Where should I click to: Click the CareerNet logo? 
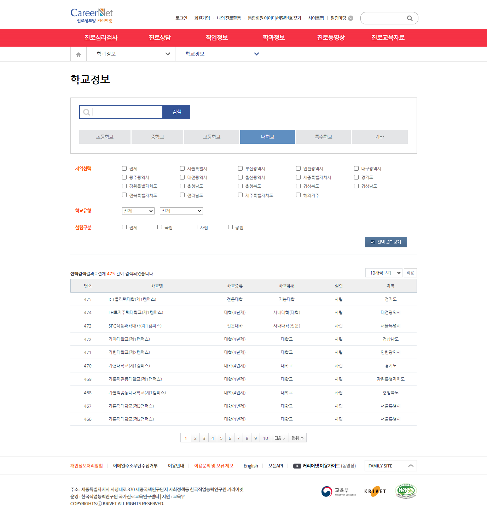[92, 16]
